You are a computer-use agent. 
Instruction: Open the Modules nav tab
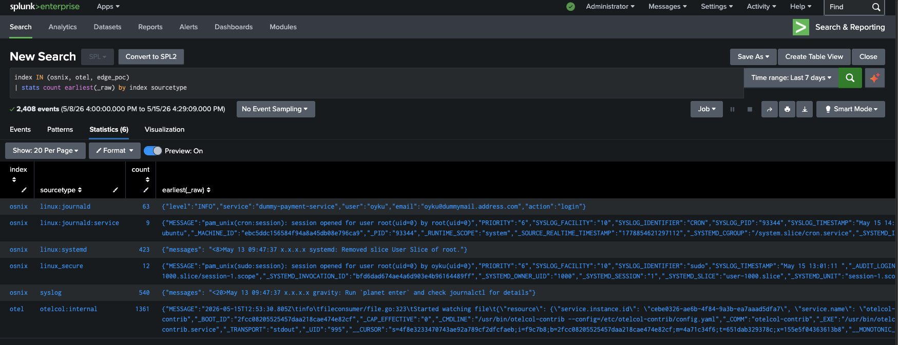pos(283,27)
